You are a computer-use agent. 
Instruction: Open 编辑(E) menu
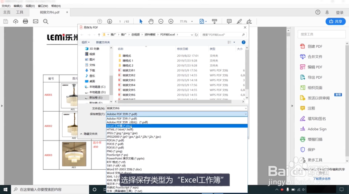tap(18, 6)
